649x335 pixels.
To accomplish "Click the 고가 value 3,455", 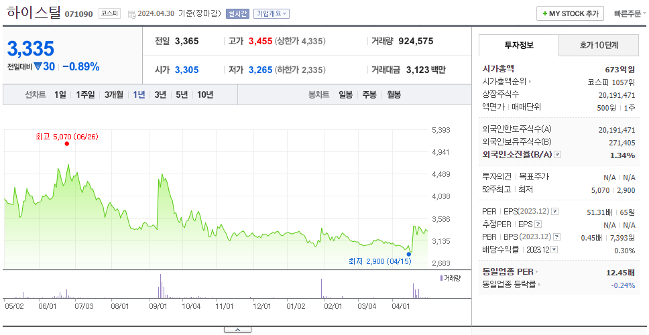I will point(261,41).
